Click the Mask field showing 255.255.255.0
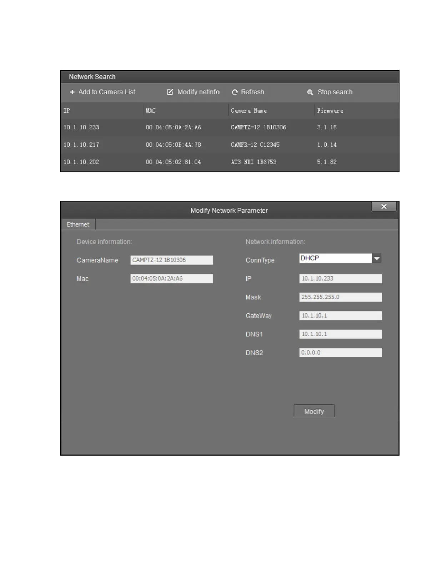This screenshot has width=437, height=566. click(x=341, y=297)
